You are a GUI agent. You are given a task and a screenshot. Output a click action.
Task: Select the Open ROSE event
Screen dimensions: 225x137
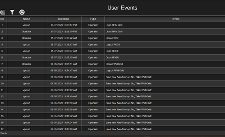coord(112,58)
